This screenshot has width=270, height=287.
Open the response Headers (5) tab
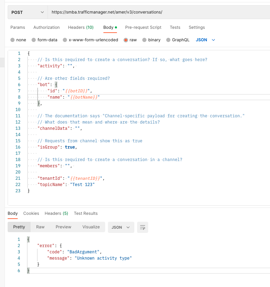click(56, 213)
